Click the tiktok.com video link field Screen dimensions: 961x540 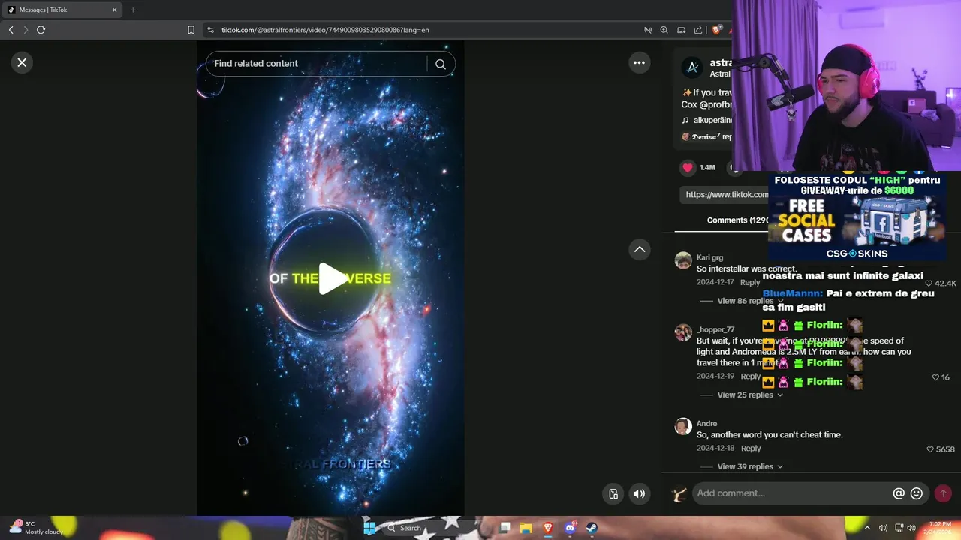[x=725, y=194]
